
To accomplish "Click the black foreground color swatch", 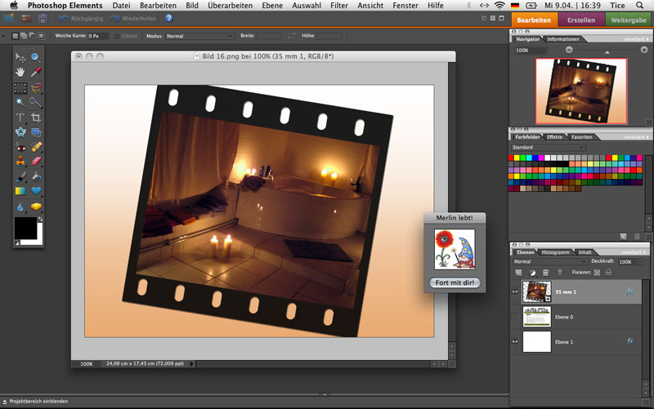I will coord(25,228).
